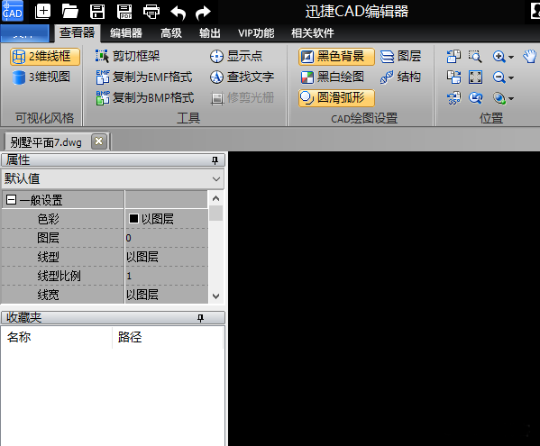
Task: Open the 结构 structure tool
Action: click(x=401, y=77)
